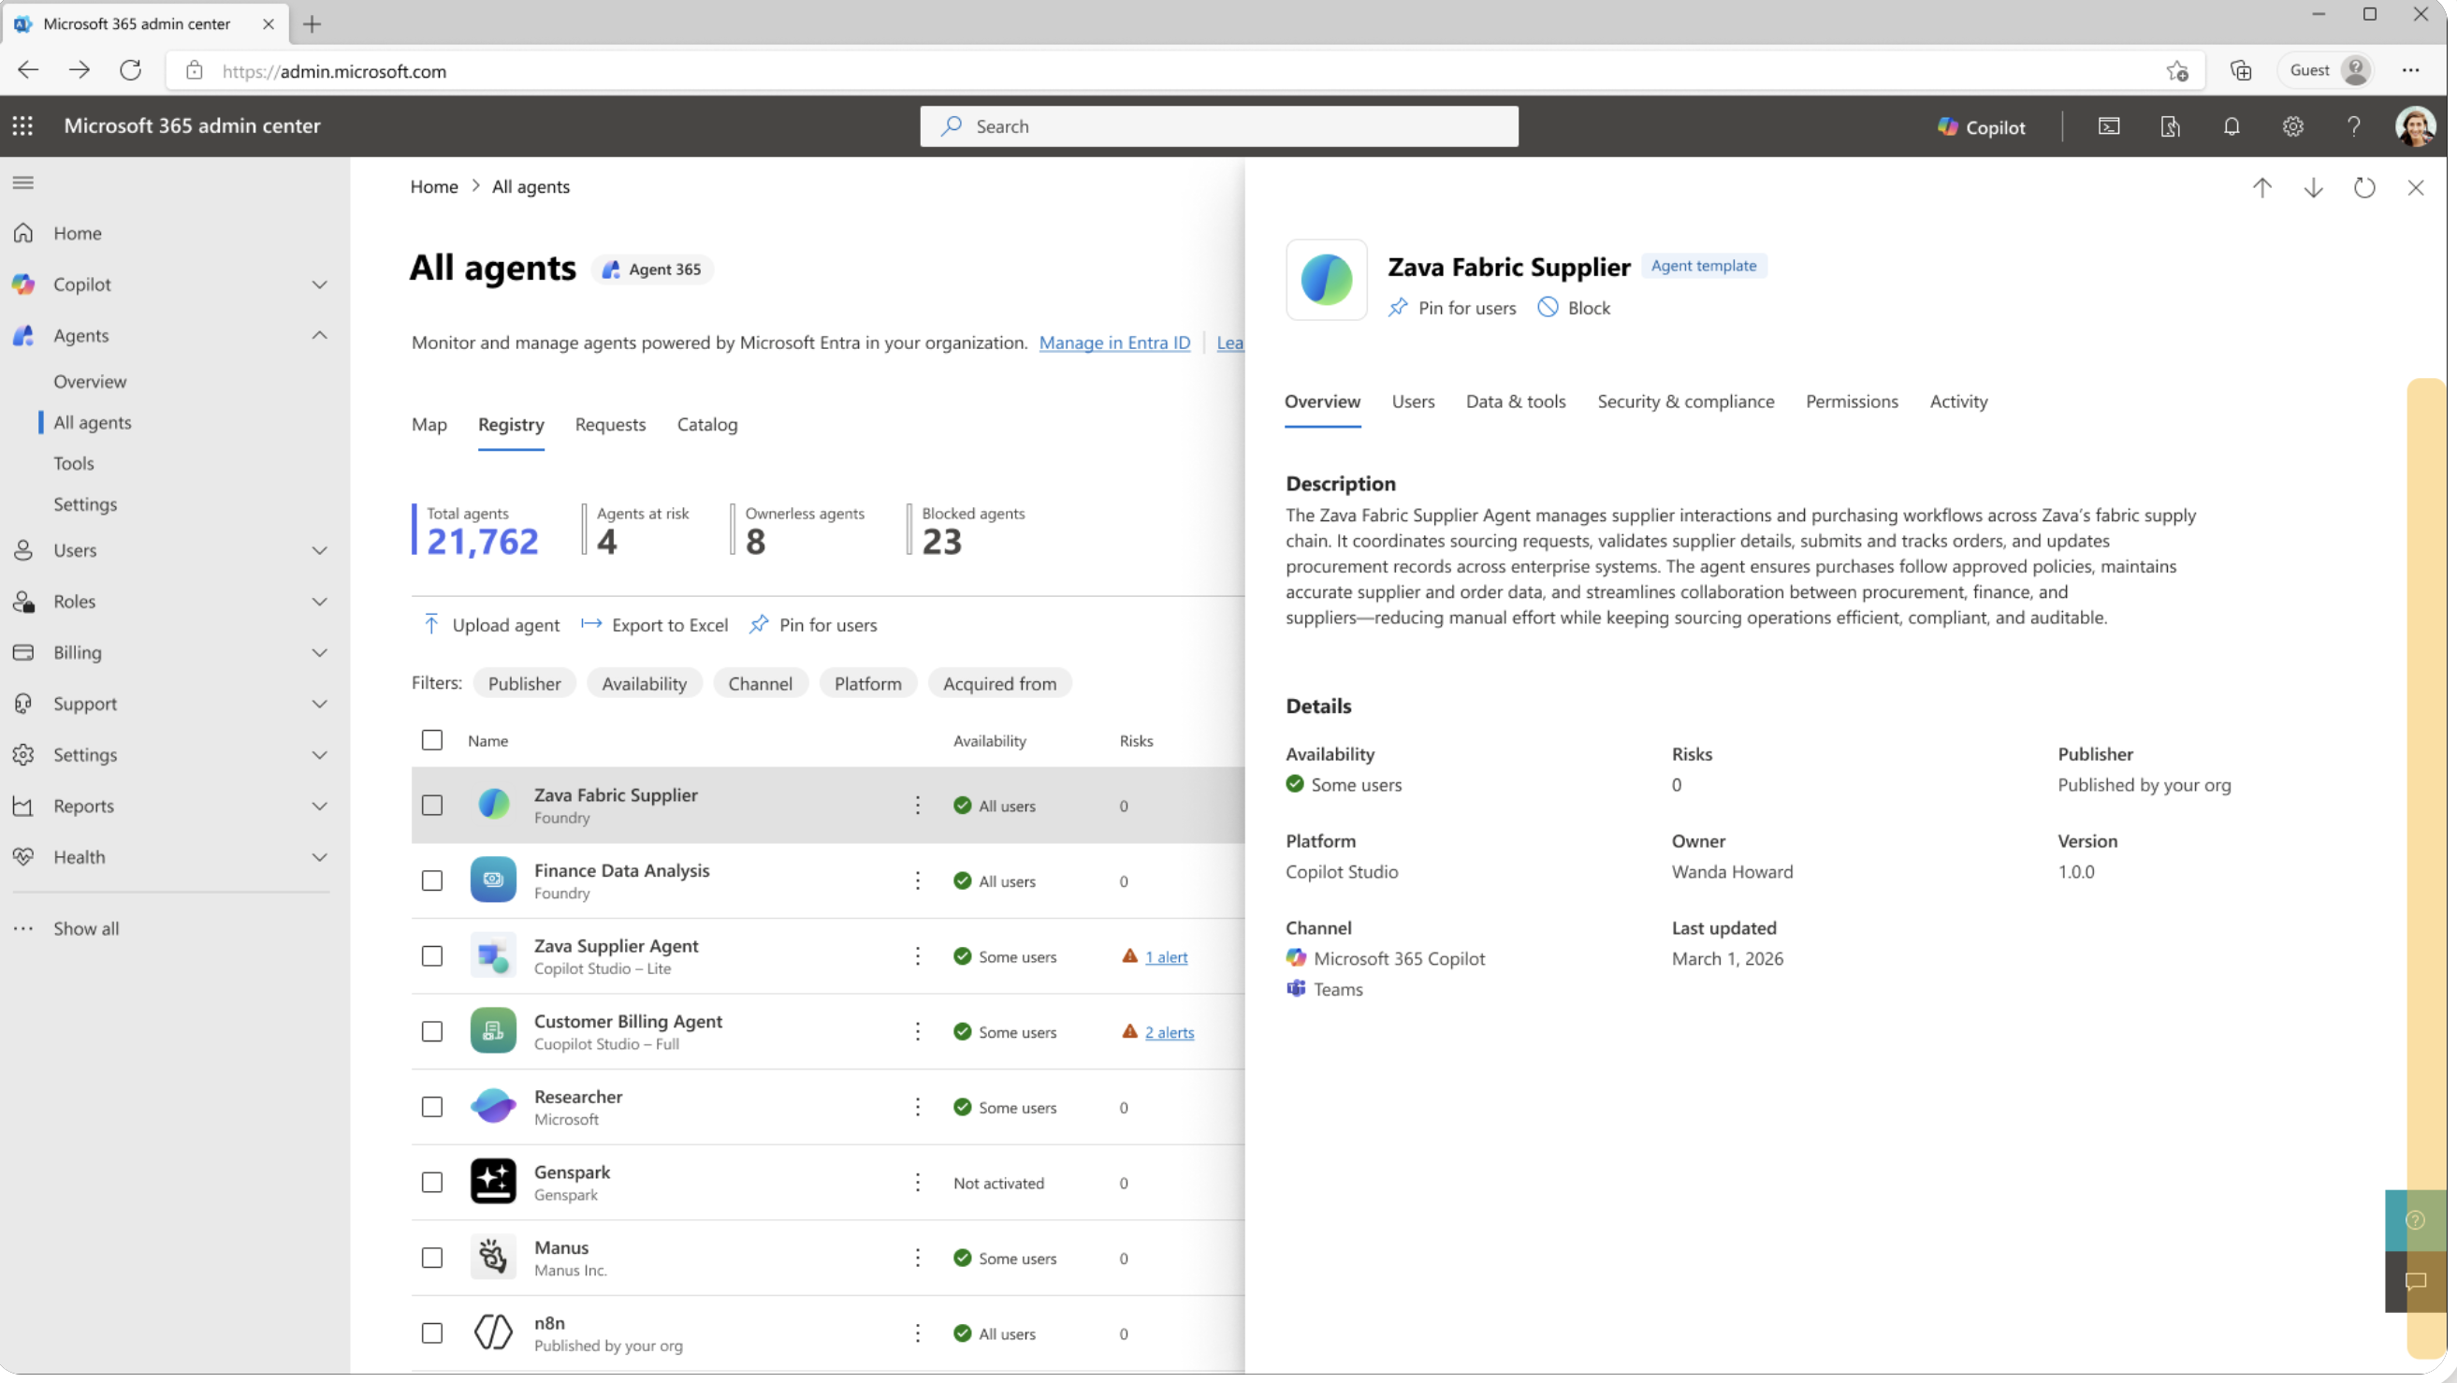The image size is (2457, 1383).
Task: Expand the Billing navigation section
Action: coord(320,652)
